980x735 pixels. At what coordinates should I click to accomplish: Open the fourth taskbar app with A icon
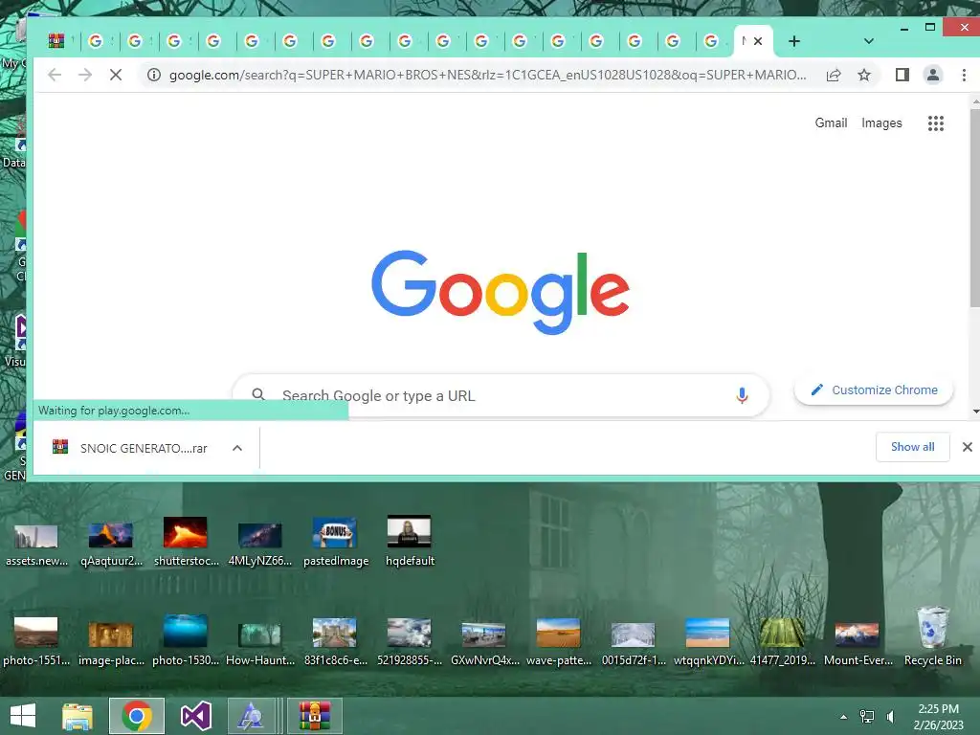pyautogui.click(x=251, y=716)
